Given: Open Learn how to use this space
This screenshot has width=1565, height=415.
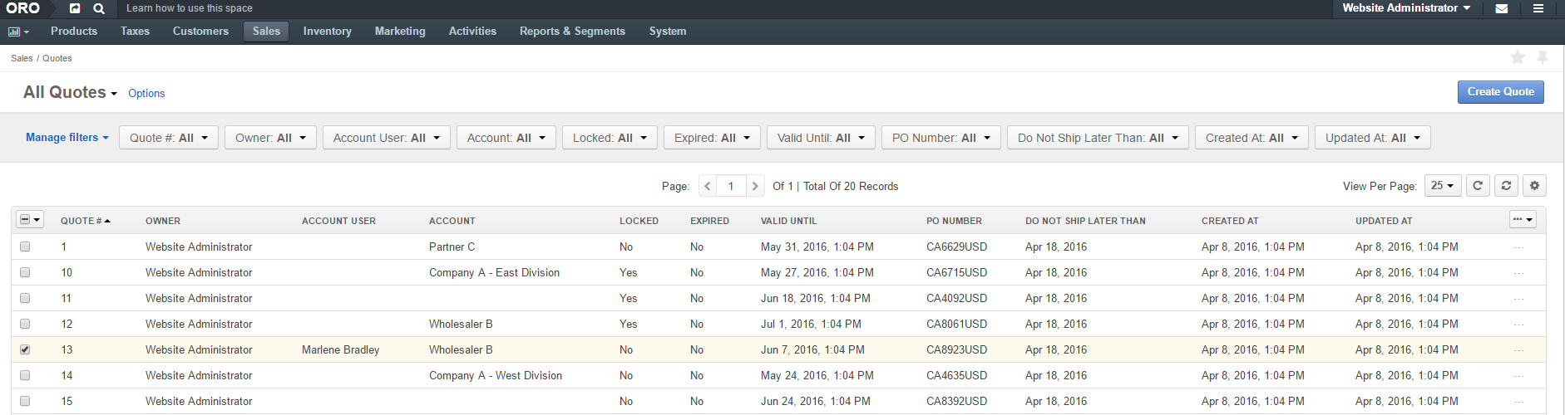Looking at the screenshot, I should [190, 8].
